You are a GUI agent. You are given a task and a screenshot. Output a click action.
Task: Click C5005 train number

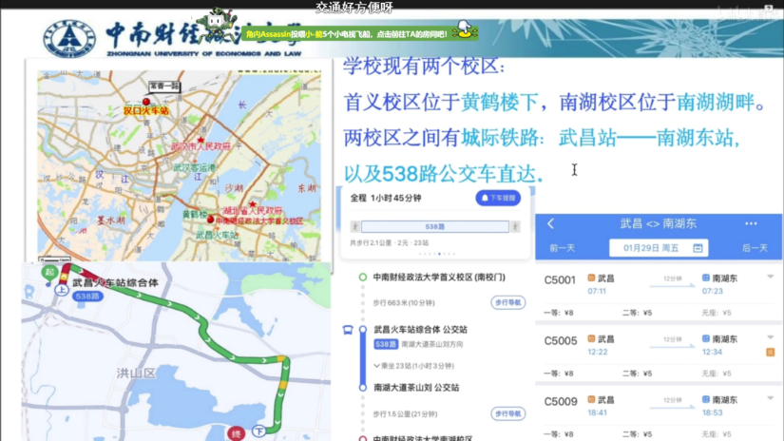coord(561,341)
